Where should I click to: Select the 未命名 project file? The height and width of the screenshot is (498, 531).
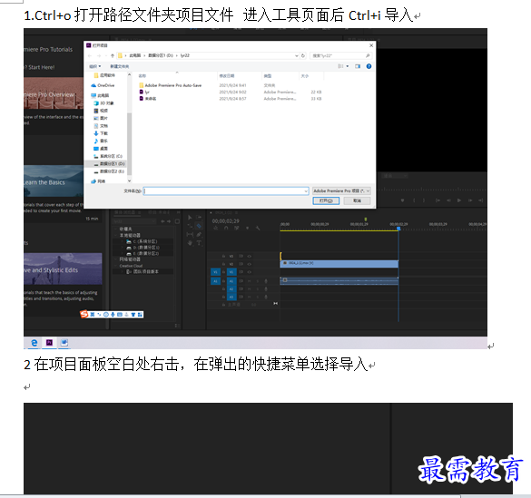148,99
